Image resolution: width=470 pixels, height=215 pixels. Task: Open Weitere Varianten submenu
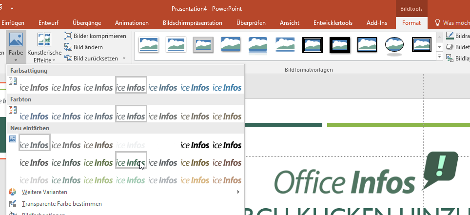[125, 192]
